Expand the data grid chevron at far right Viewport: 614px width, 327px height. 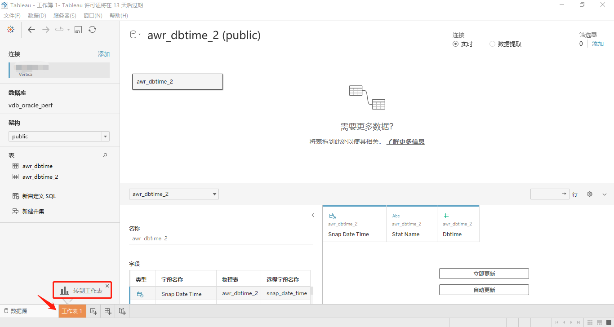605,194
